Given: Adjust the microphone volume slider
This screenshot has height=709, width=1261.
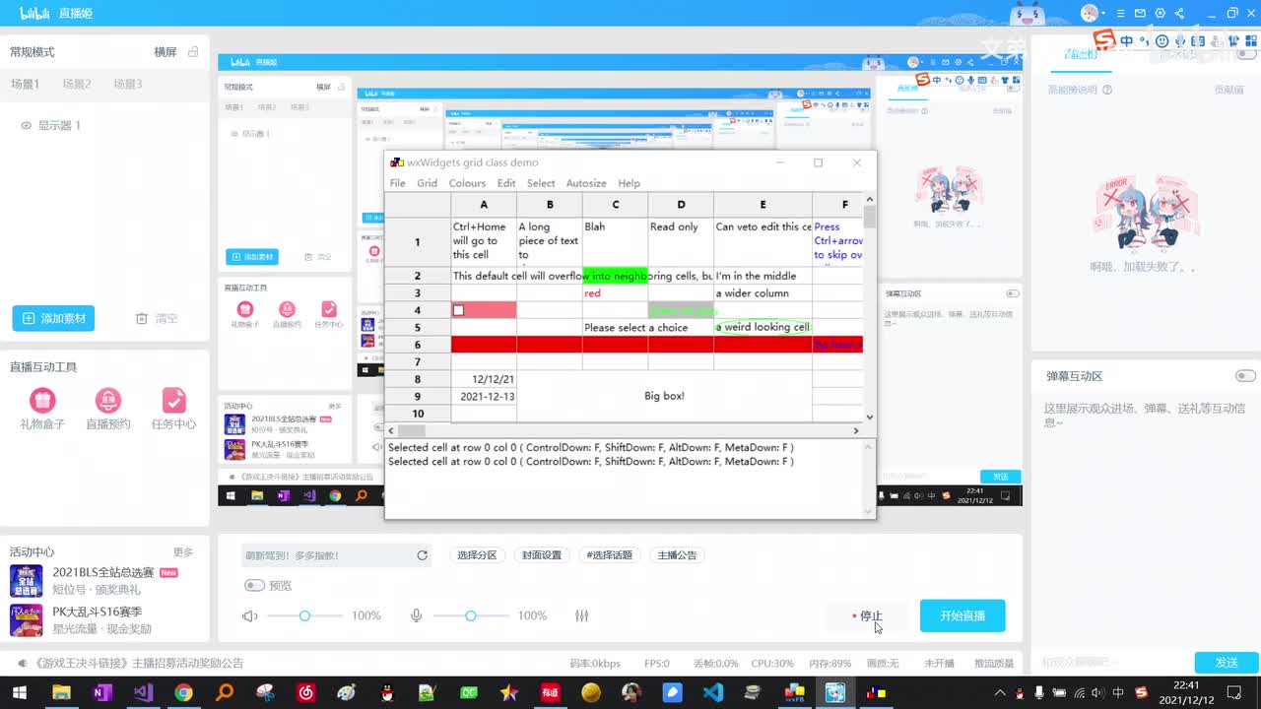Looking at the screenshot, I should pyautogui.click(x=471, y=615).
